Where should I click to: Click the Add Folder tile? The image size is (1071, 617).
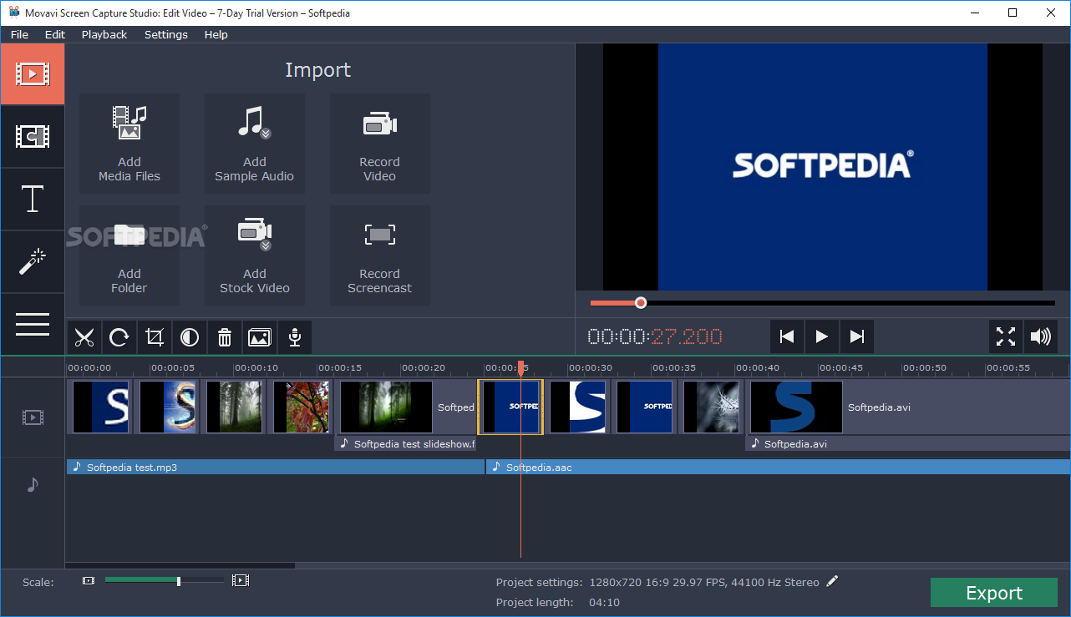tap(129, 255)
